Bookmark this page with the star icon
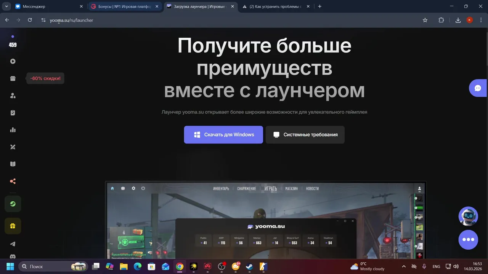 [x=425, y=20]
